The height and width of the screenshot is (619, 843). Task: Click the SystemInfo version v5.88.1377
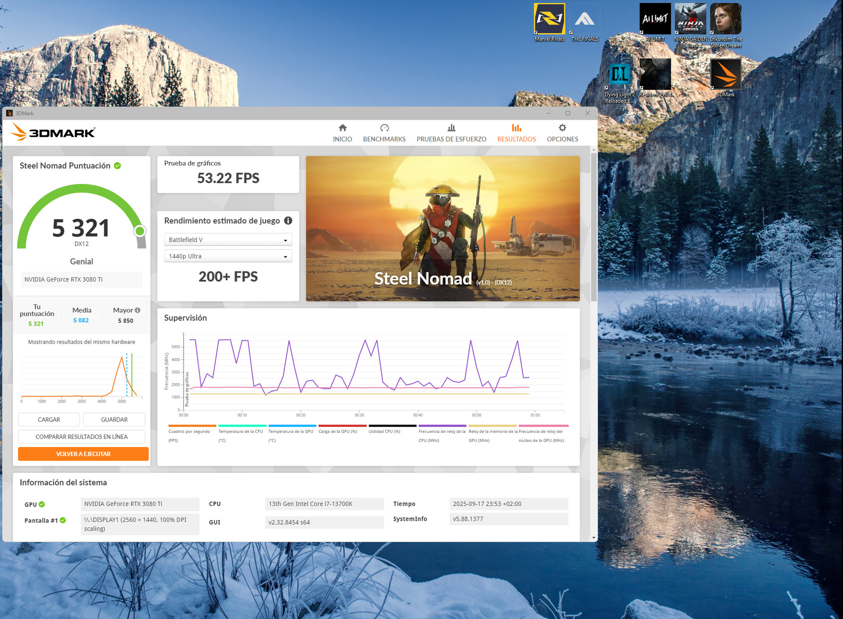tap(509, 519)
